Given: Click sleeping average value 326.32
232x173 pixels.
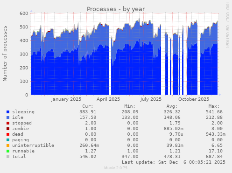Looking at the screenshot, I should 172,112.
